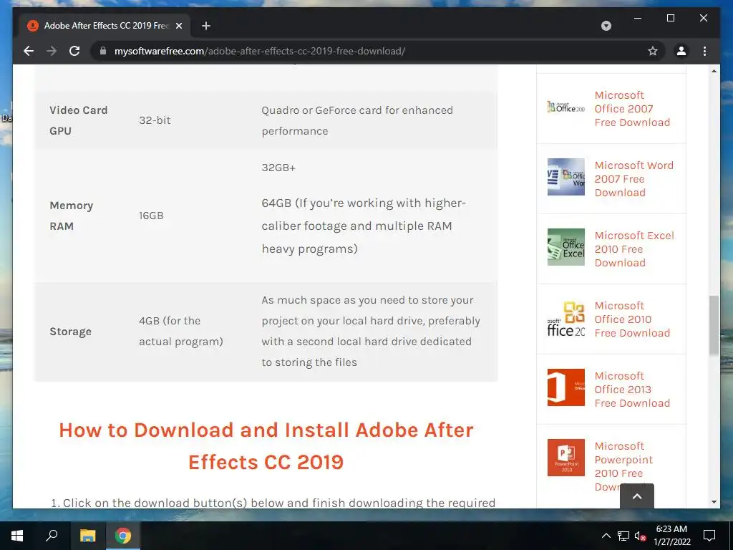Click the Powerpoint 2010 thumbnail image
The width and height of the screenshot is (733, 550).
click(x=566, y=458)
